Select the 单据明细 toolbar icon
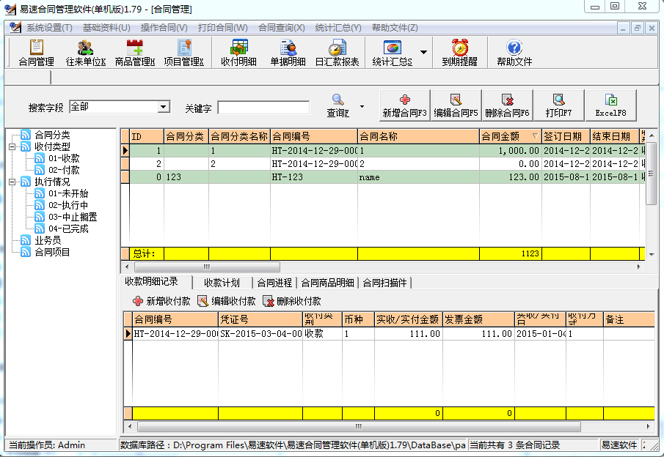Viewport: 664px width, 457px height. point(288,53)
